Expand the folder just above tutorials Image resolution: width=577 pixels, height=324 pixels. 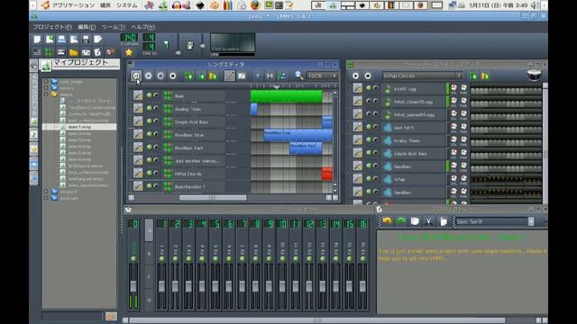click(x=46, y=192)
